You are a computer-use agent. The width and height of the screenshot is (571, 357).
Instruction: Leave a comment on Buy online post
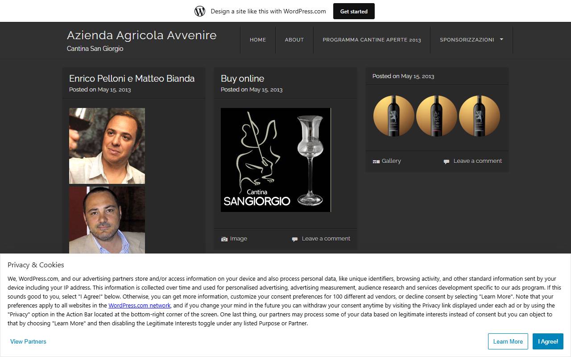[x=326, y=239]
